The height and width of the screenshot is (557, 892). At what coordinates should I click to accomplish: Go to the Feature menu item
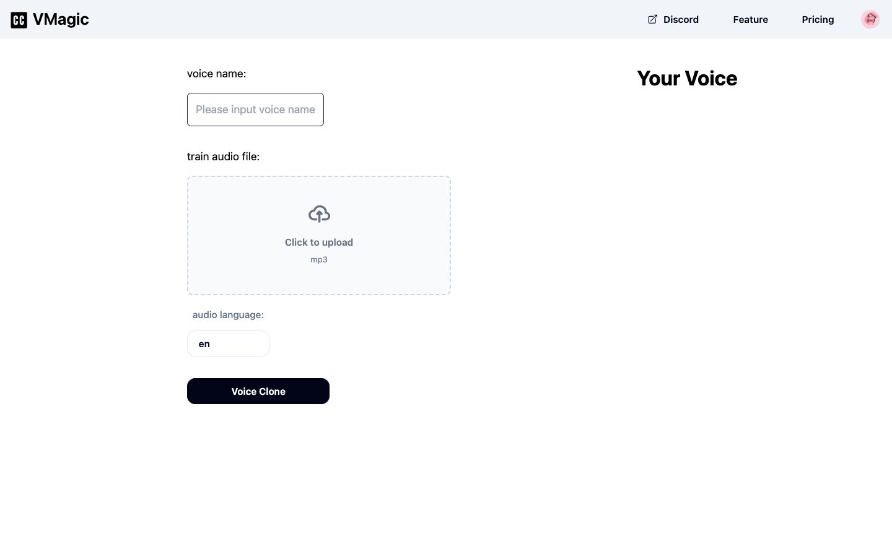tap(750, 20)
